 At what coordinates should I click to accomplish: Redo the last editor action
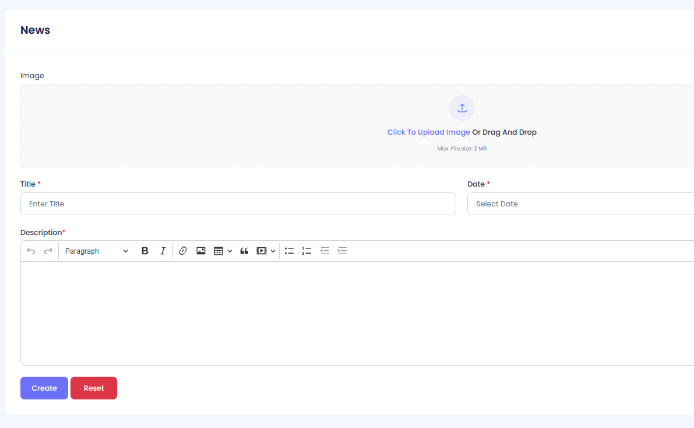click(48, 251)
